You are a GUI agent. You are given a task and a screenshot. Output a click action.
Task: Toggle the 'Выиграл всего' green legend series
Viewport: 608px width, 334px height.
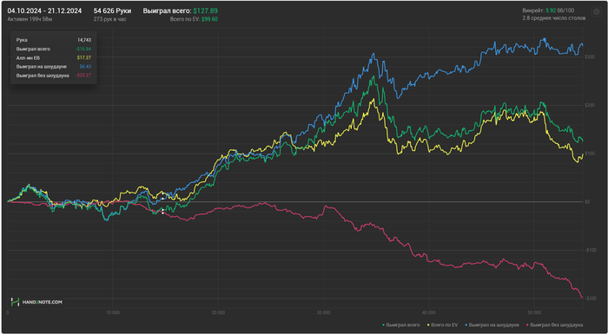pyautogui.click(x=401, y=325)
